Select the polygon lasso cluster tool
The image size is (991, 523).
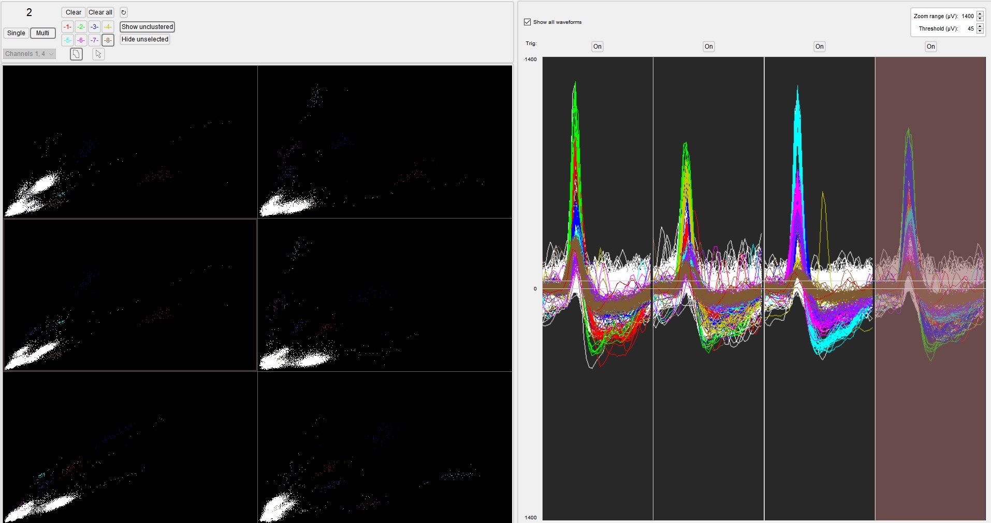[x=76, y=54]
